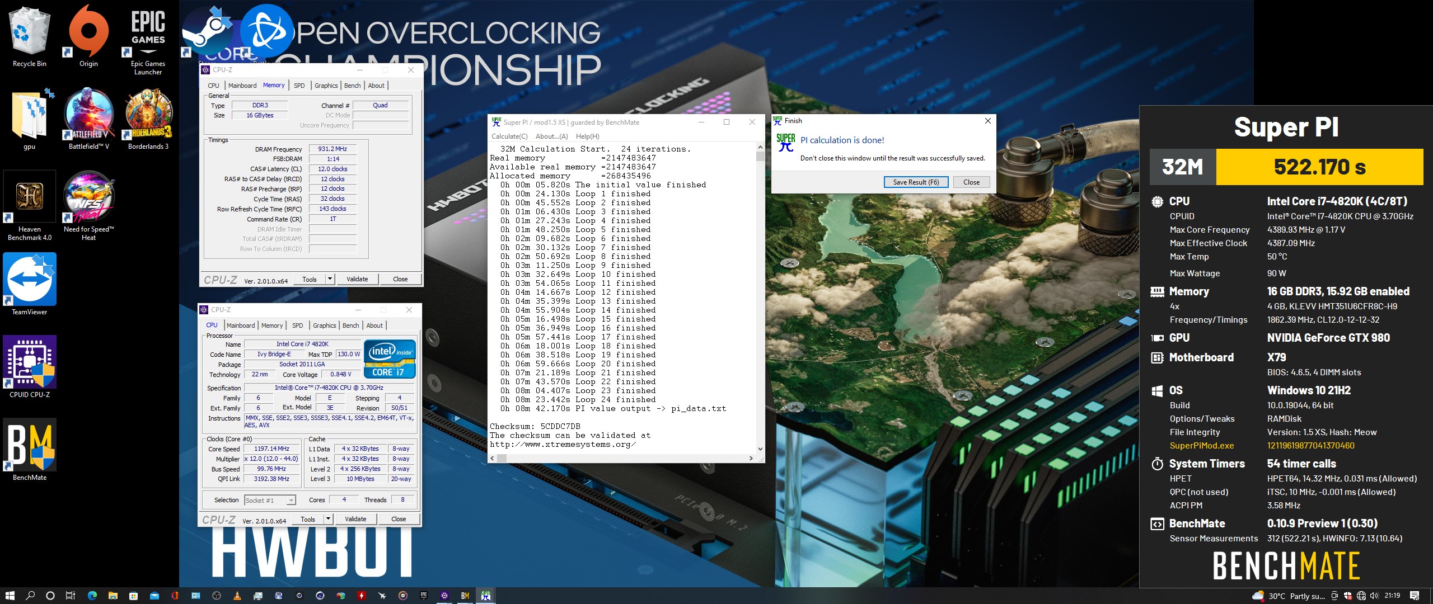The width and height of the screenshot is (1433, 604).
Task: Click Close button in the Finish dialog
Action: (971, 182)
